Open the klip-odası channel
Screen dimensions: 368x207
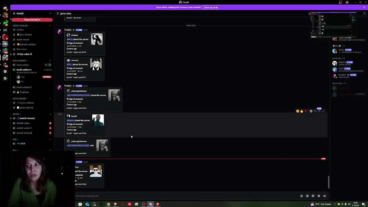(x=32, y=54)
